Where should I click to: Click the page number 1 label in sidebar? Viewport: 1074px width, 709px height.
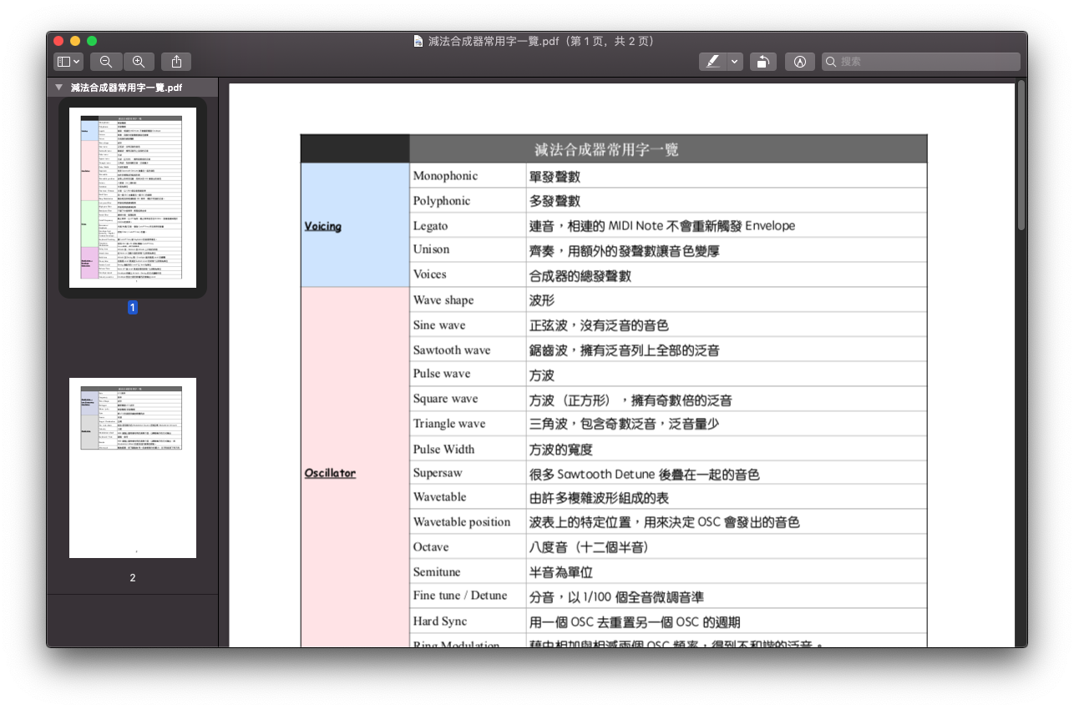click(x=132, y=308)
